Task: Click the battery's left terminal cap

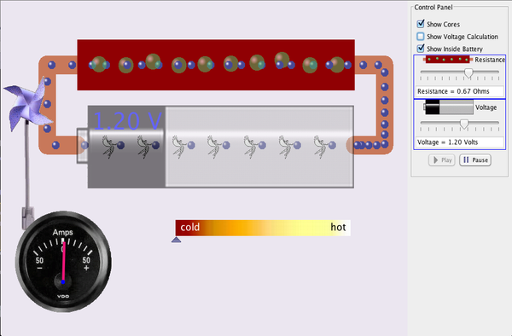Action: [82, 146]
